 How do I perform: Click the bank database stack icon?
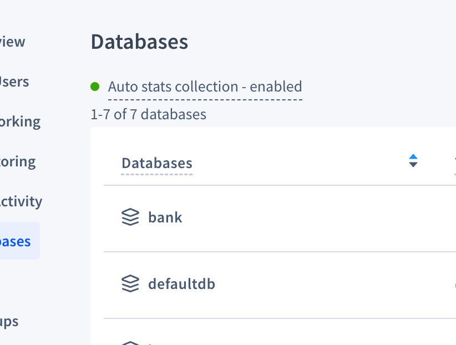point(129,217)
